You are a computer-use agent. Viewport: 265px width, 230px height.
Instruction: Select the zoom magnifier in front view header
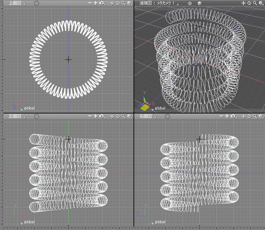point(124,116)
